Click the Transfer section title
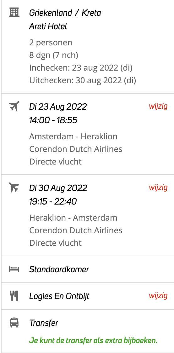 (x=43, y=323)
